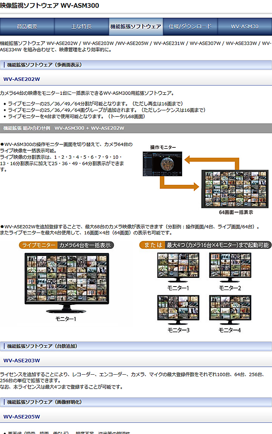Click the small モニター1 image beside モニター2
The height and width of the screenshot is (434, 272).
(178, 267)
